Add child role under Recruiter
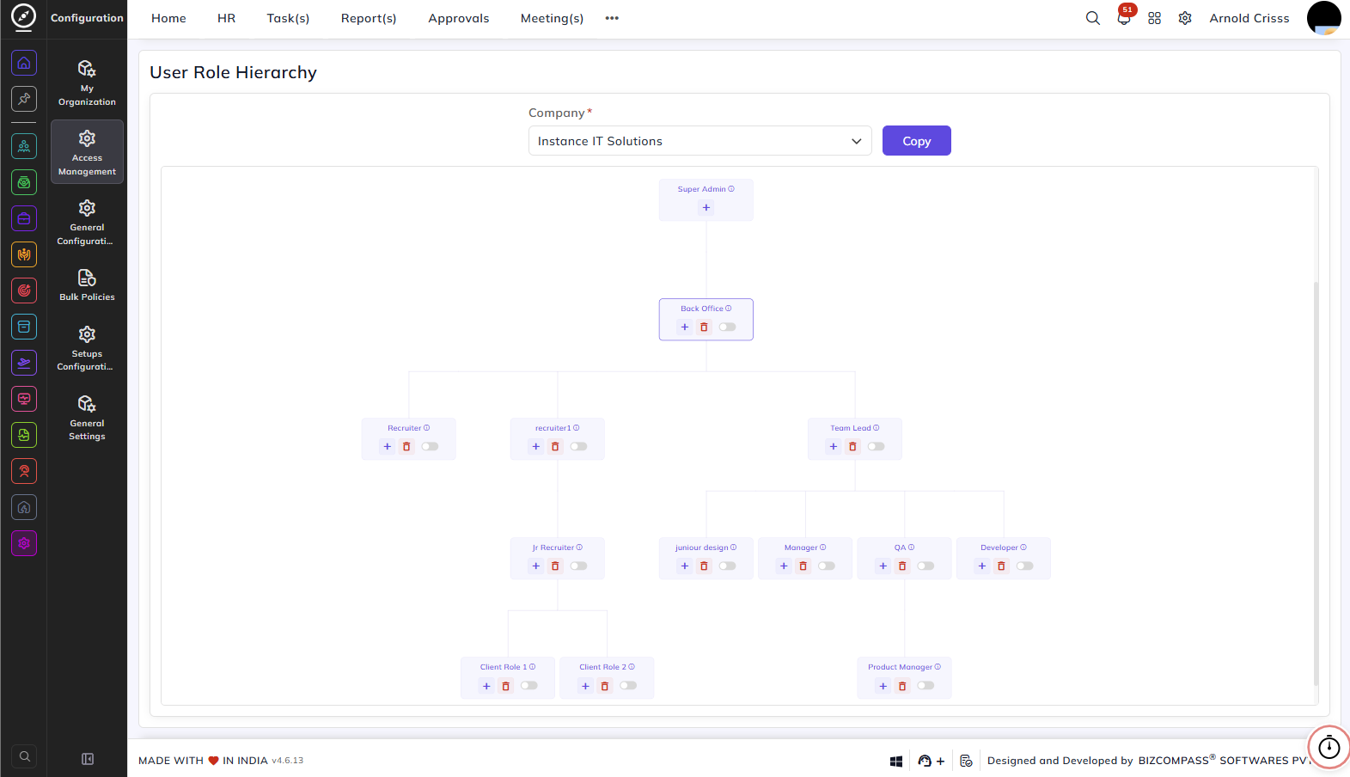This screenshot has height=777, width=1350. 388,446
